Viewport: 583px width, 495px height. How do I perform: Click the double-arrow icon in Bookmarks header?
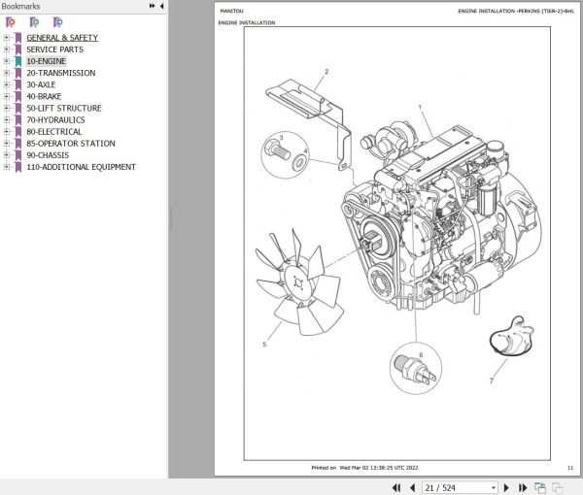tap(153, 6)
